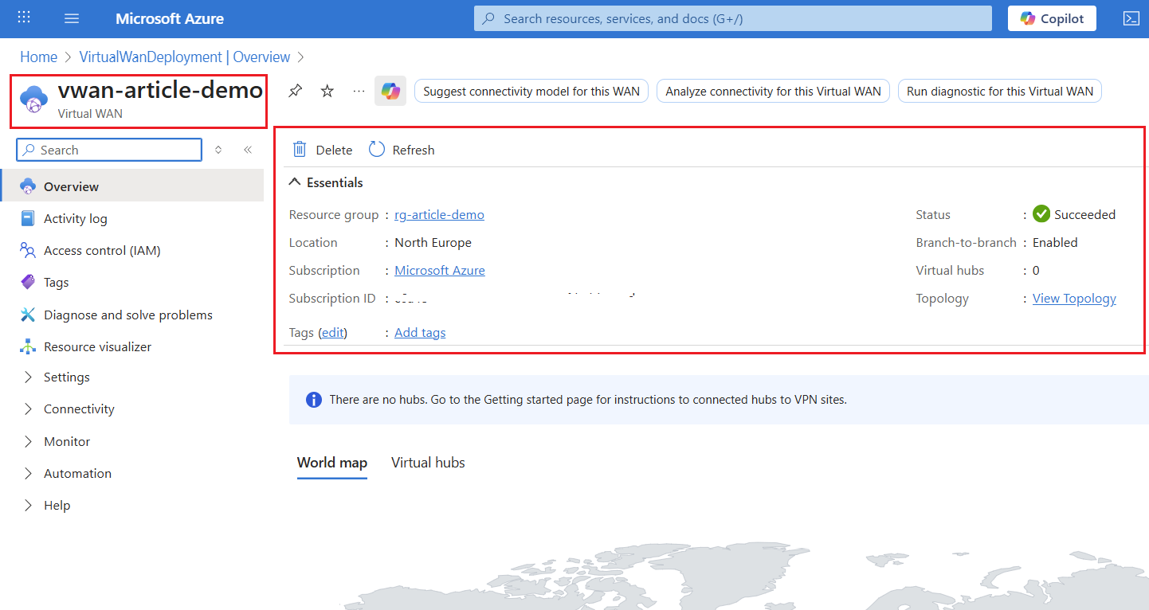Click the Branch-to-branch Enabled value
Viewport: 1149px width, 610px height.
(1055, 242)
